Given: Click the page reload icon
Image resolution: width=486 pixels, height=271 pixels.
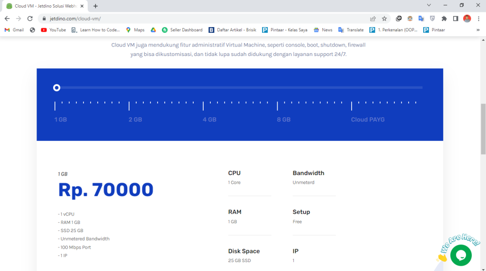Looking at the screenshot, I should coord(30,19).
